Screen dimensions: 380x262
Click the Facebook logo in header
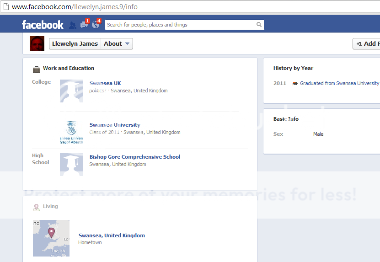coord(43,25)
